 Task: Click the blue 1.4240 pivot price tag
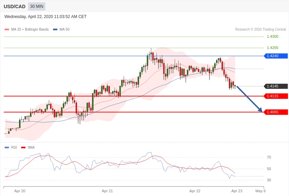coord(276,56)
